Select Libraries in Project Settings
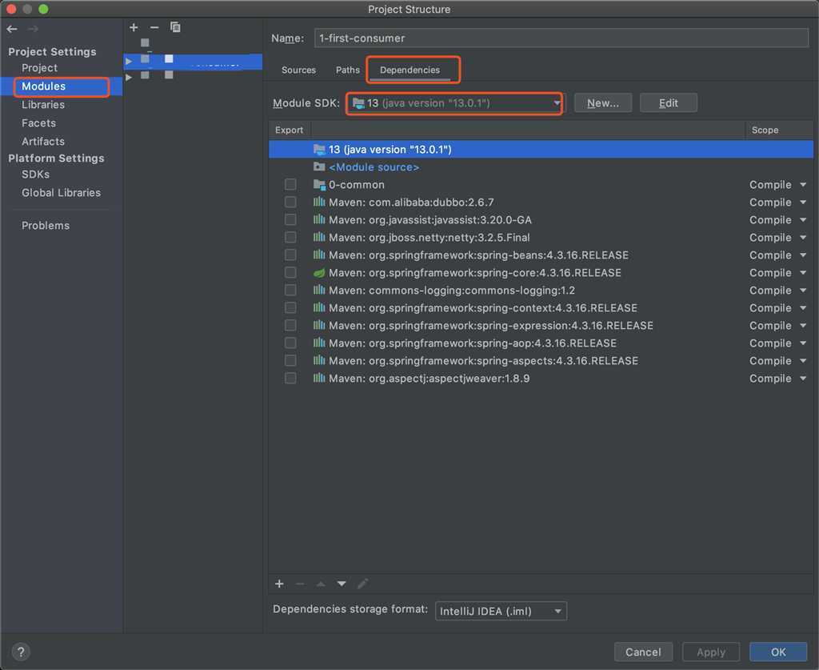 pos(43,105)
